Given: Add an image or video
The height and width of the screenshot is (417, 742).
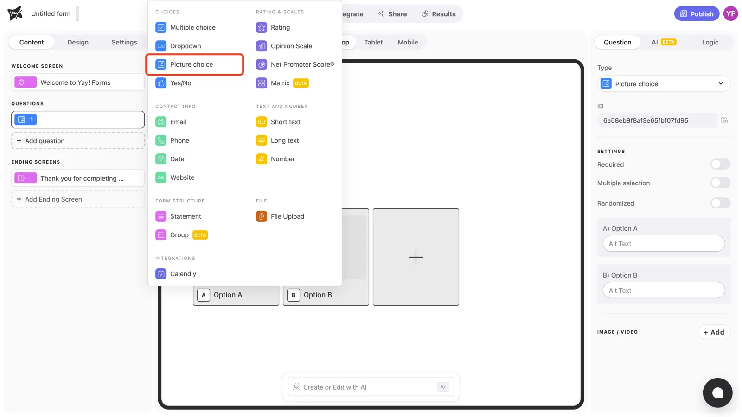Looking at the screenshot, I should [x=714, y=332].
